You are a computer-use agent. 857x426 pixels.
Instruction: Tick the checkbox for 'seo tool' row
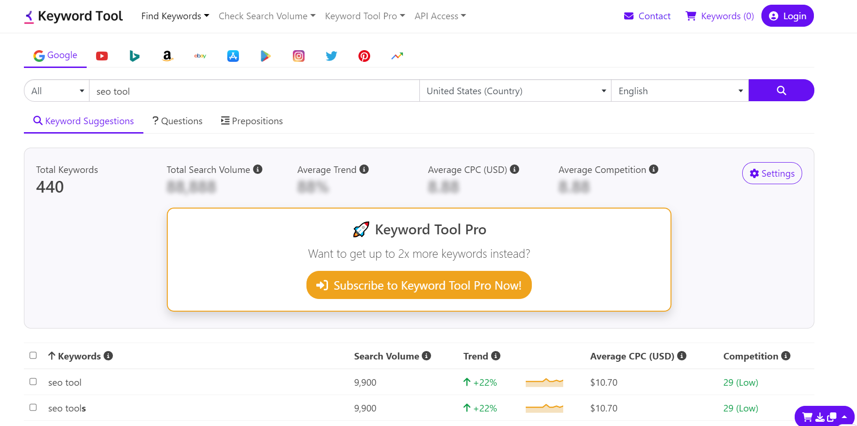[33, 381]
